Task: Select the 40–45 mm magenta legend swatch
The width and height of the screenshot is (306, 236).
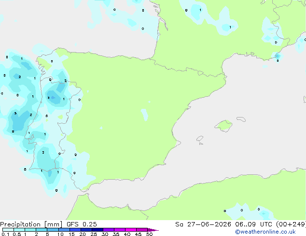Action: [131, 230]
